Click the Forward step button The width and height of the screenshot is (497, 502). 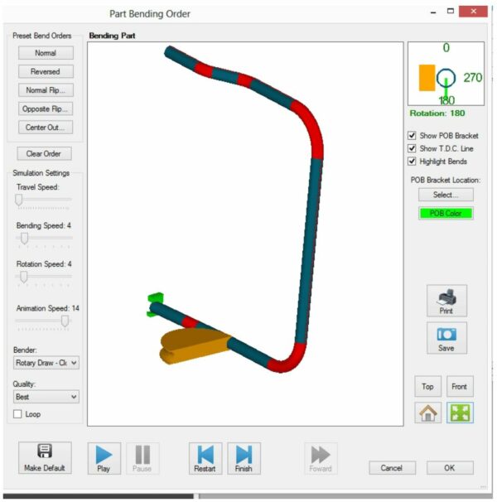(x=321, y=458)
